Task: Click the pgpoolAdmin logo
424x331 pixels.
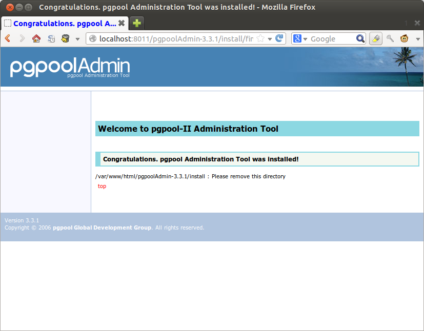Action: (70, 67)
